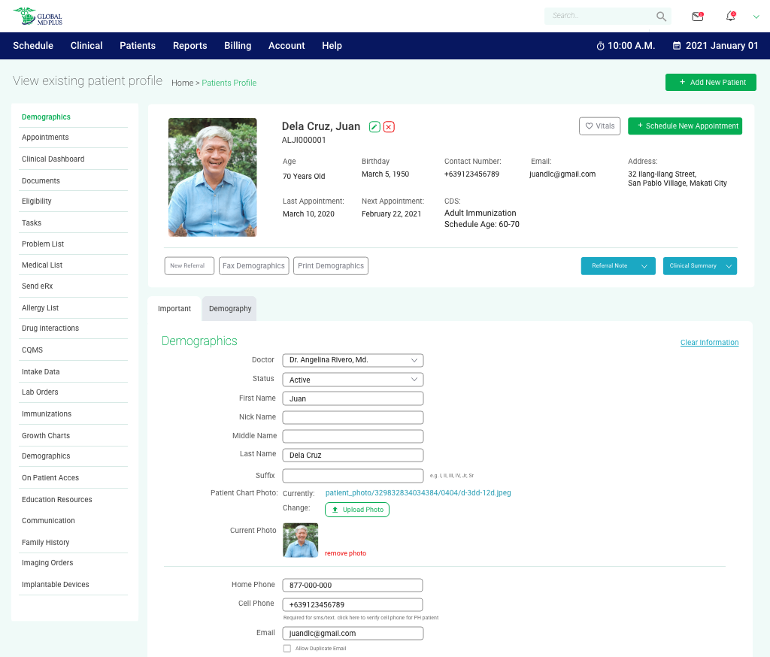Screen dimensions: 770x657
Task: Open the Reports menu
Action: tap(190, 46)
